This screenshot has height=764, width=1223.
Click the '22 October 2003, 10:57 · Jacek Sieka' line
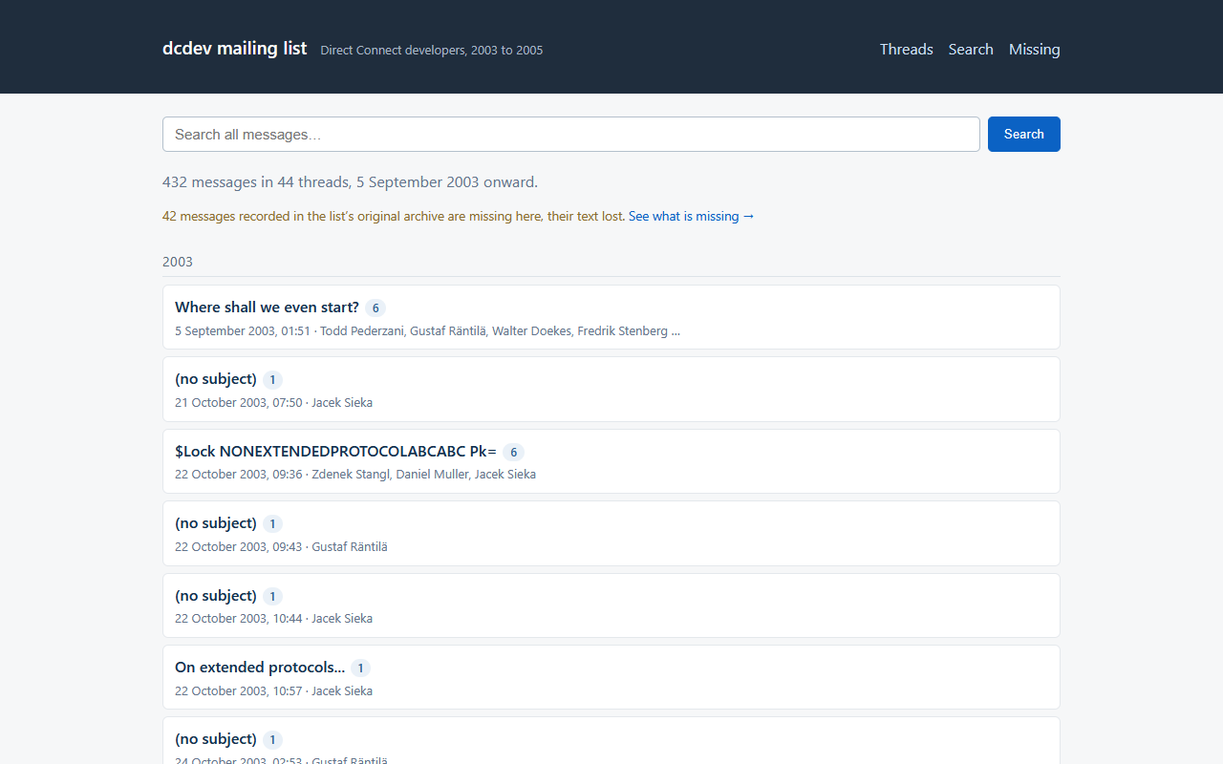click(x=273, y=691)
